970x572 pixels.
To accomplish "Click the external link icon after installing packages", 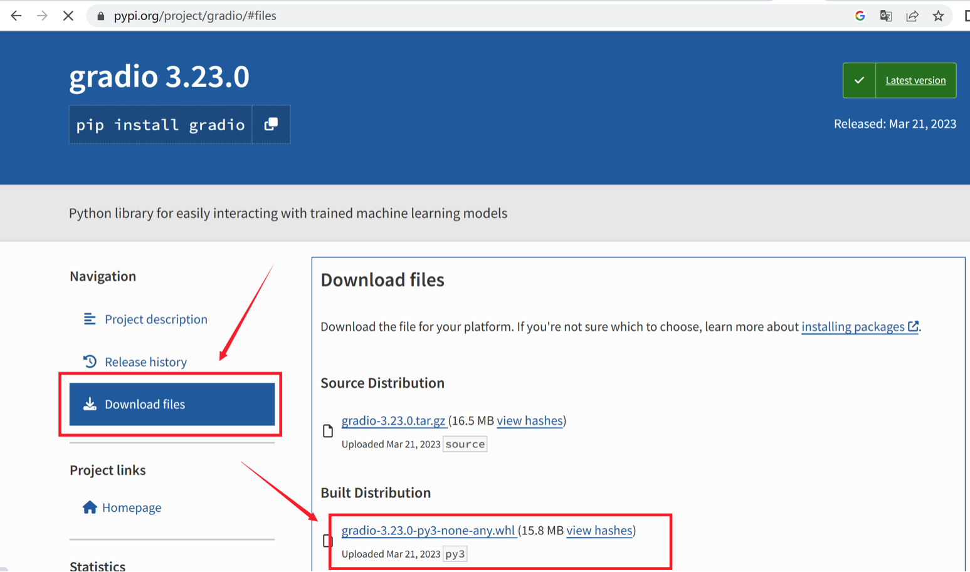I will (x=913, y=326).
